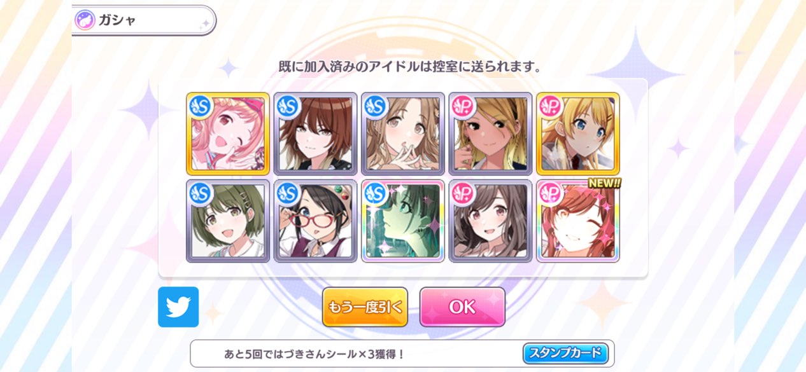The width and height of the screenshot is (806, 372).
Task: Click the ガシャ header purple icon
Action: point(85,20)
